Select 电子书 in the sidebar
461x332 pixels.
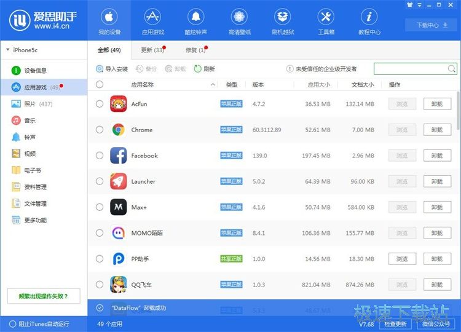click(x=26, y=170)
